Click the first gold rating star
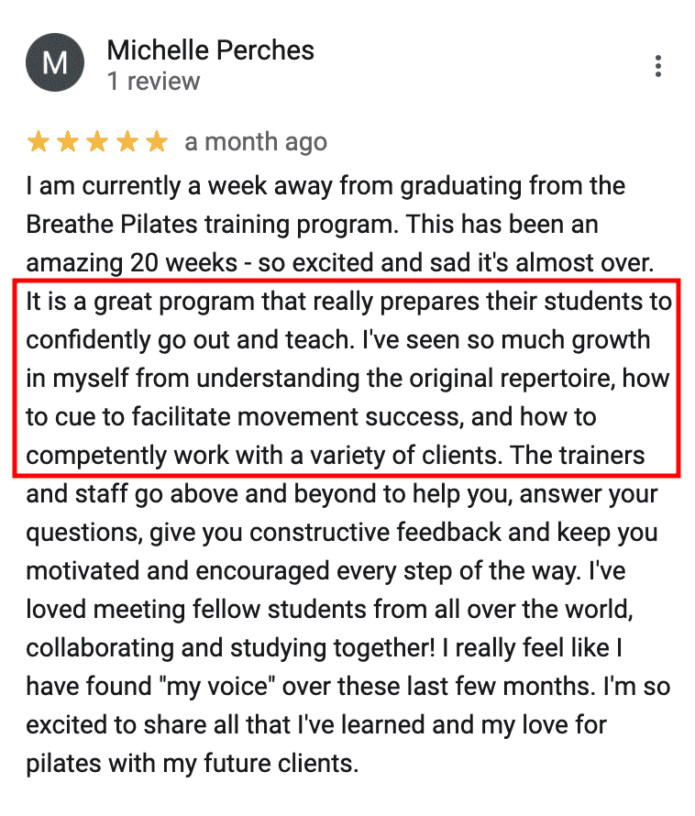Image resolution: width=695 pixels, height=816 pixels. (x=39, y=141)
